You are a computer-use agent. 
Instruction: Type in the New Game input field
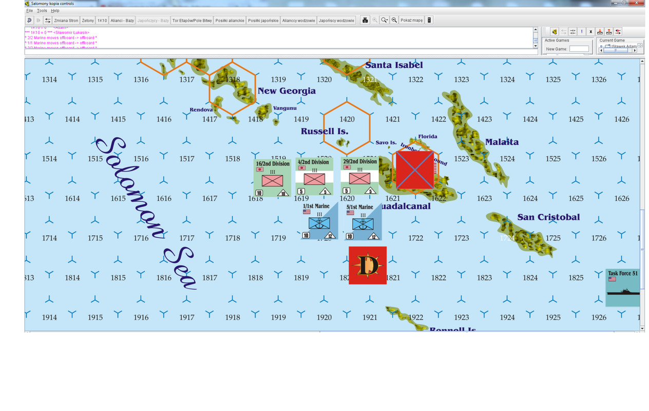(x=579, y=49)
